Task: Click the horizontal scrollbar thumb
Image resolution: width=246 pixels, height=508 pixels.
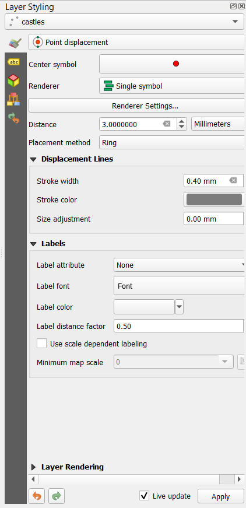Action: point(226,479)
